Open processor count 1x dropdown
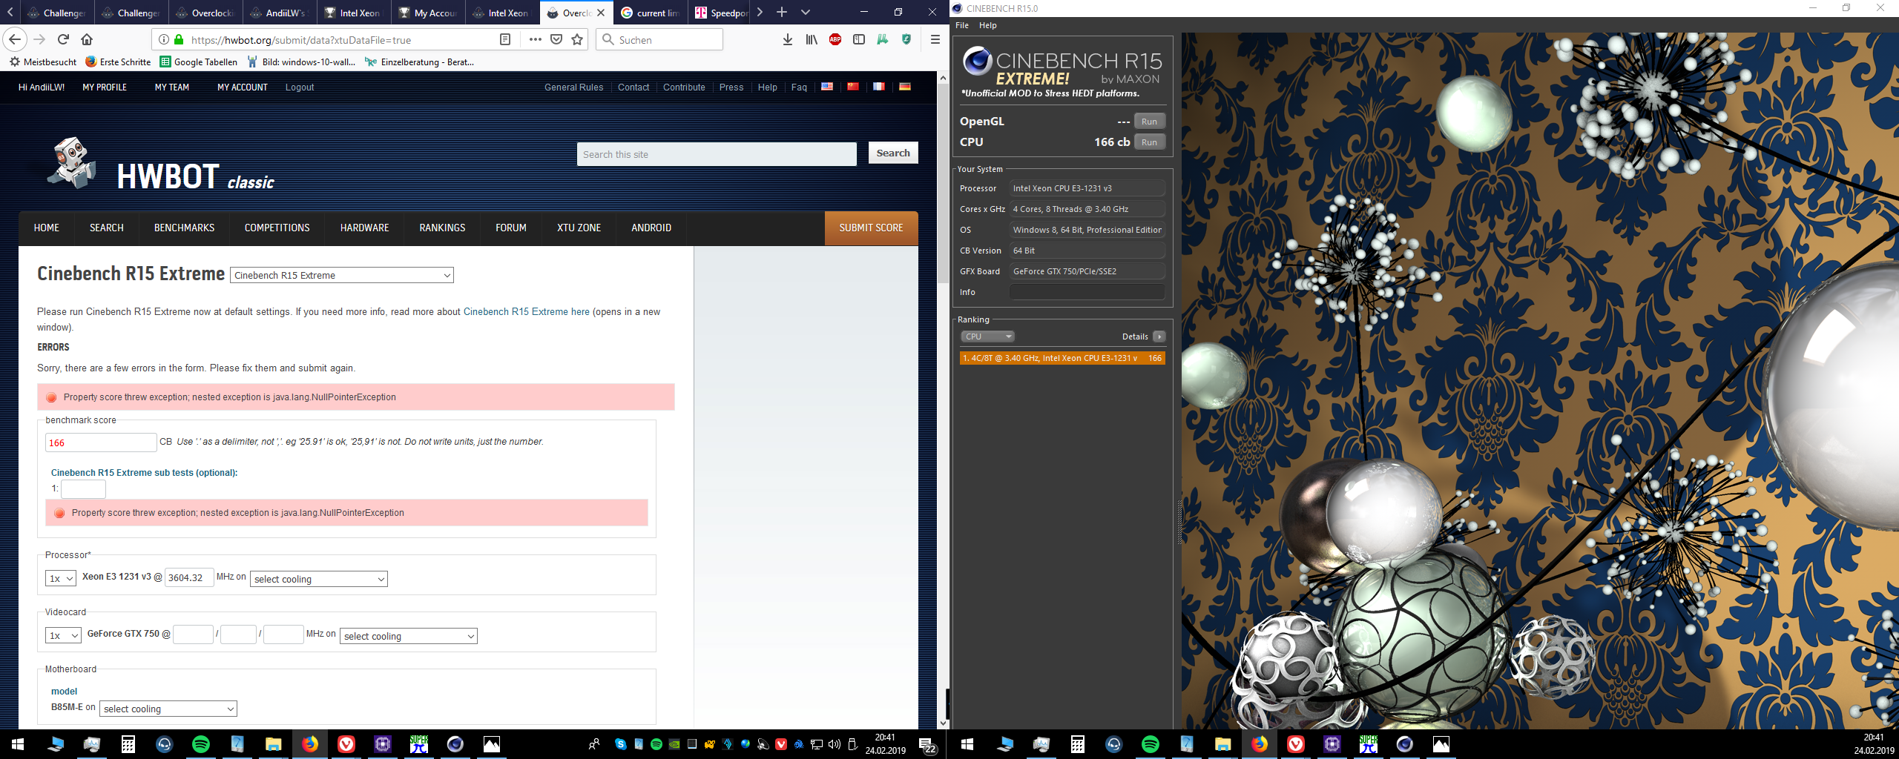Screen dimensions: 1899x759 tap(61, 578)
